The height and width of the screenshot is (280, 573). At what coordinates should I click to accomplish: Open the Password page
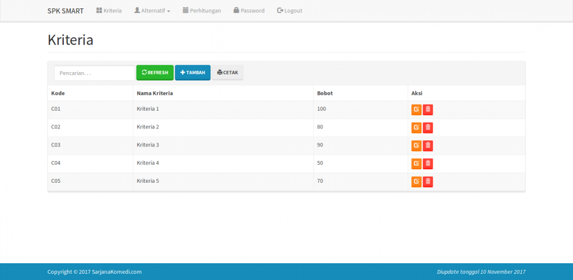click(249, 11)
